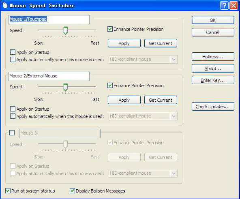Screen dimensions: 240x199
Task: Close the Mouse Speed Switcher window
Action: [234, 6]
